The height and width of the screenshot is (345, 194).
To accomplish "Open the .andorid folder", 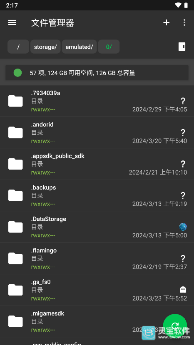I will click(97, 133).
